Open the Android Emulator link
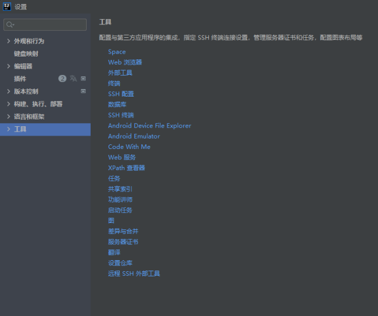 tap(134, 136)
